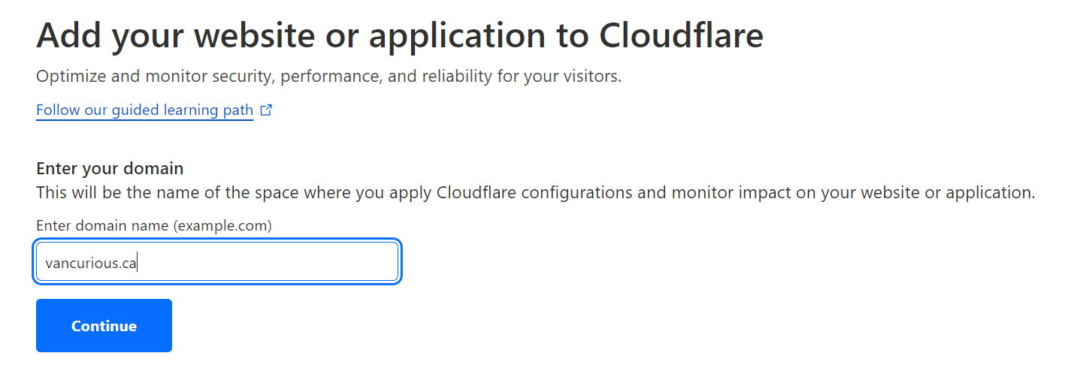Click the word 'Follow' in the learning path link
Image resolution: width=1089 pixels, height=371 pixels.
pos(56,110)
